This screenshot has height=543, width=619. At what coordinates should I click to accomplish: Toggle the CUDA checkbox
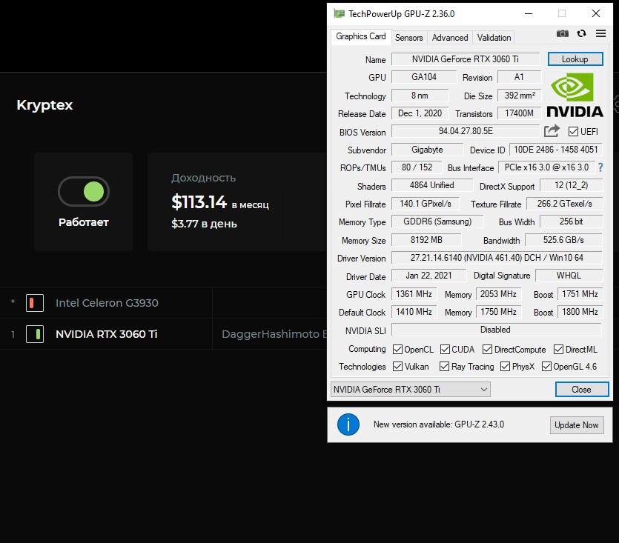click(x=445, y=349)
